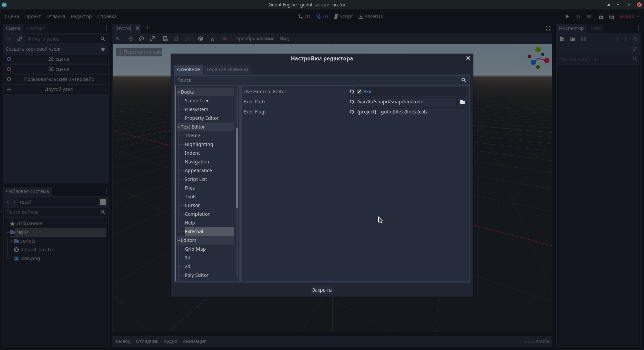Open the Отладка menu
The image size is (644, 350).
point(56,16)
